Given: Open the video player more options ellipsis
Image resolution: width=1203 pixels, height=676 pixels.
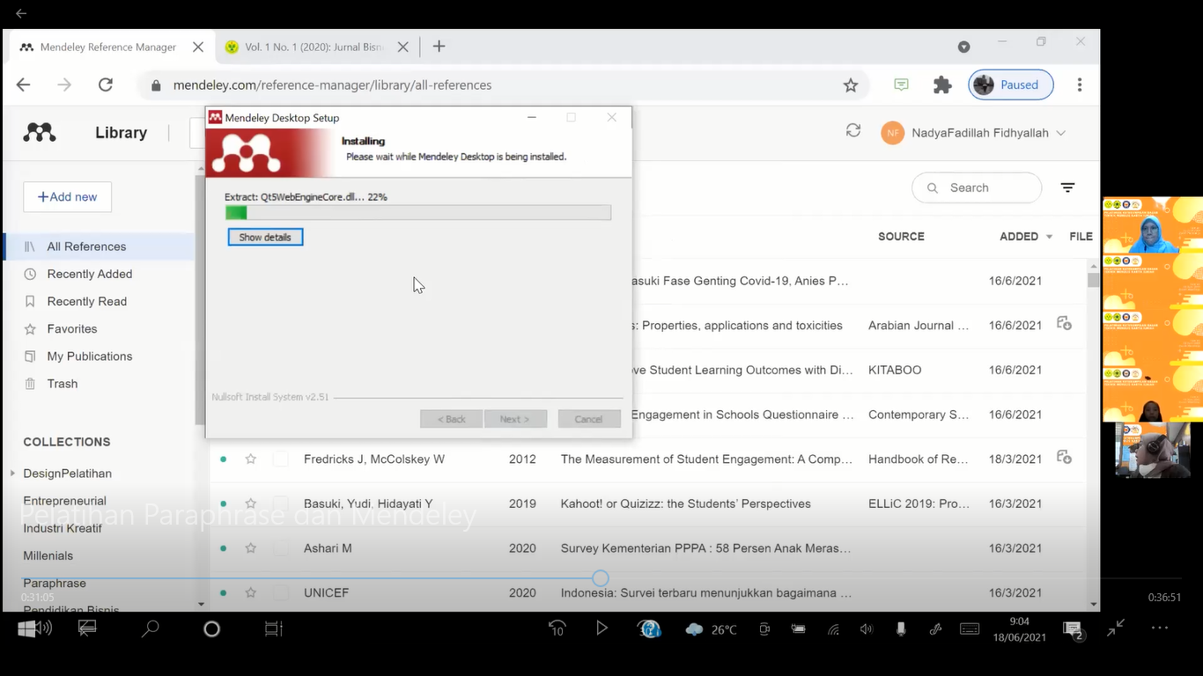Looking at the screenshot, I should pos(1160,628).
